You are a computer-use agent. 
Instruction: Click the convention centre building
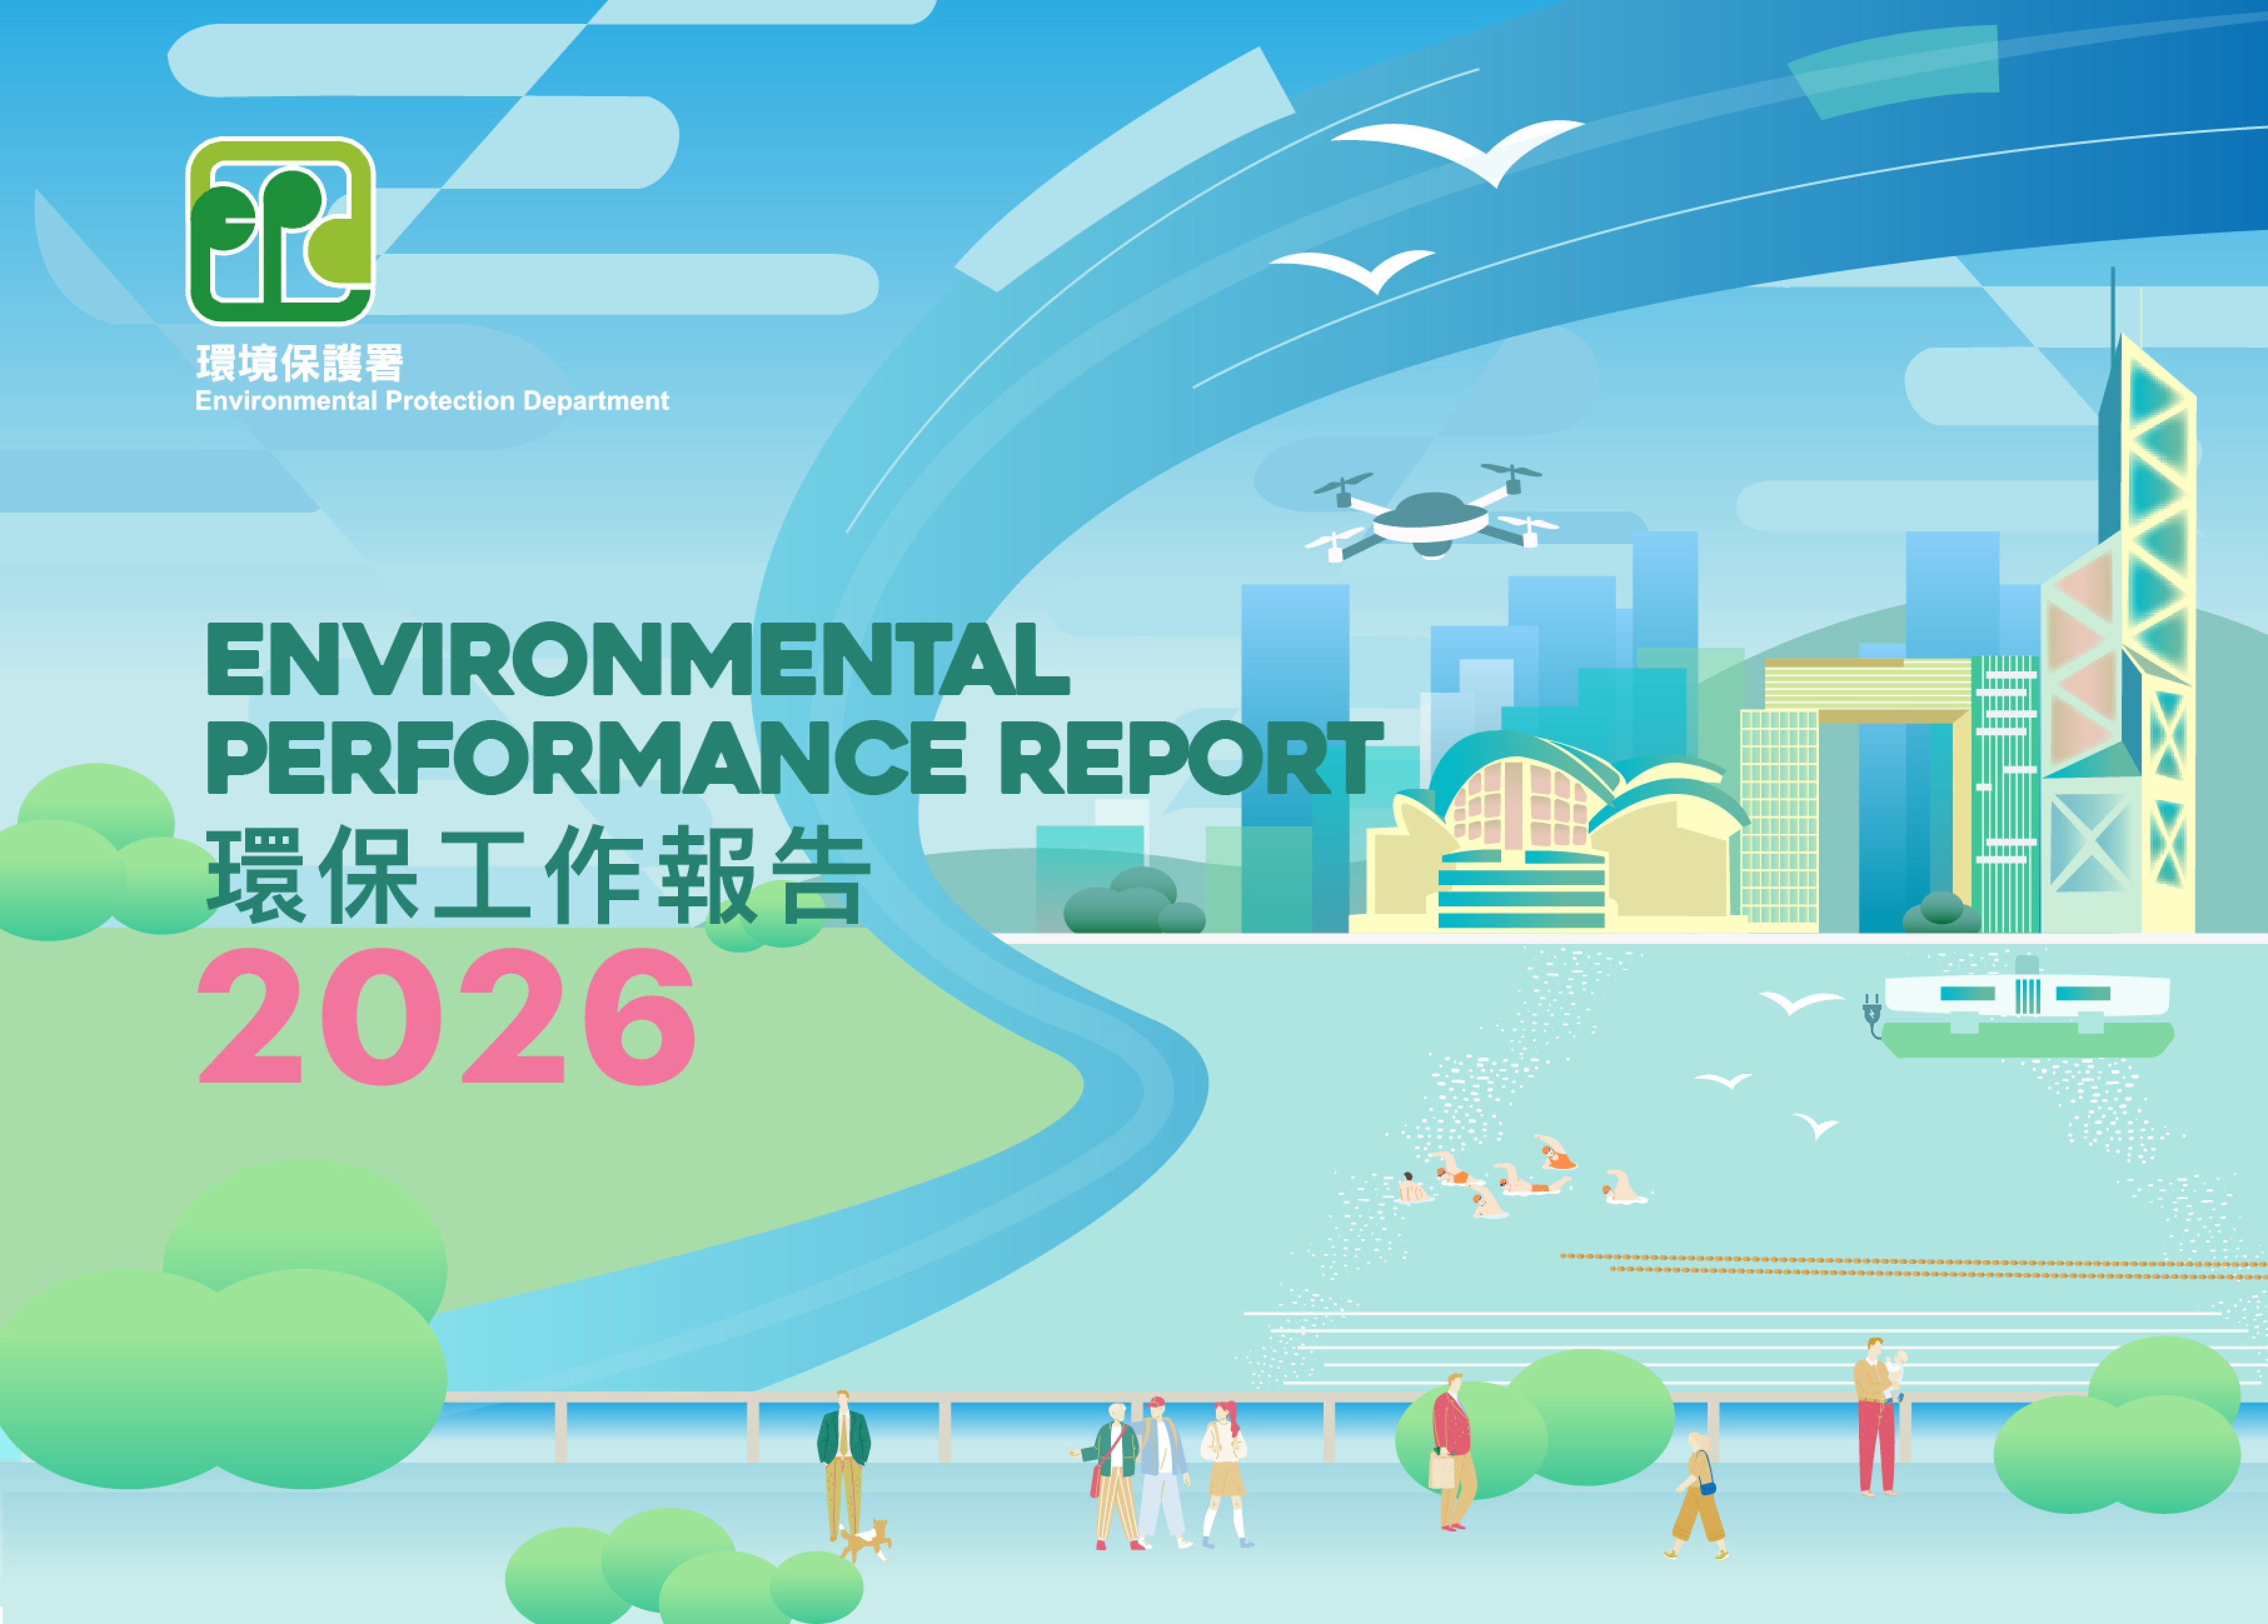pyautogui.click(x=1548, y=833)
